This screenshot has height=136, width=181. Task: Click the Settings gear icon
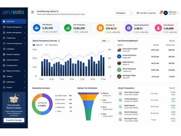(4, 77)
